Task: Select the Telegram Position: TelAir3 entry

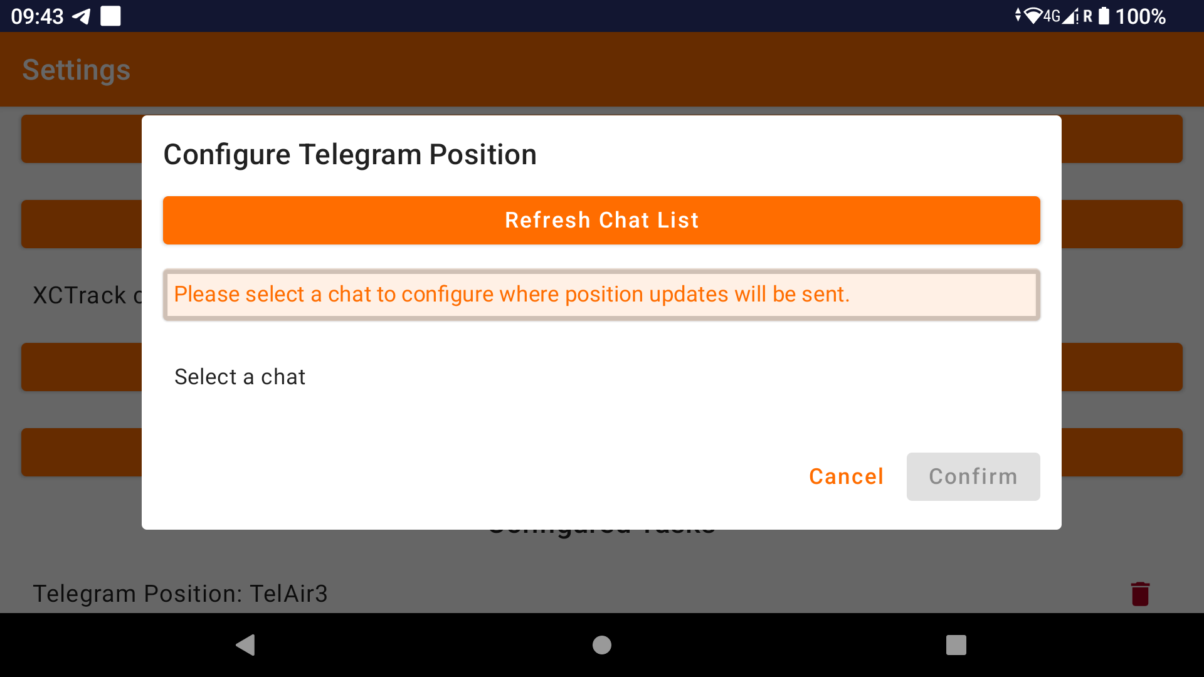Action: 180,594
